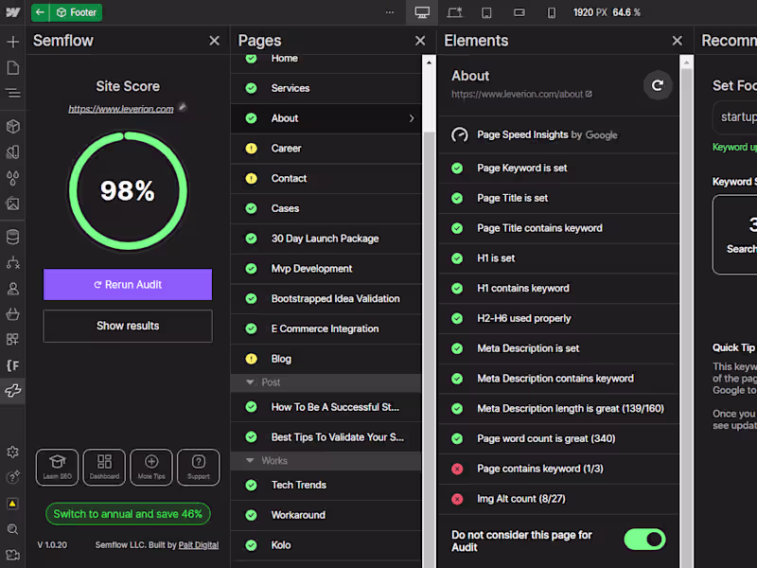Switch to mobile landscape breakpoint

pyautogui.click(x=519, y=12)
